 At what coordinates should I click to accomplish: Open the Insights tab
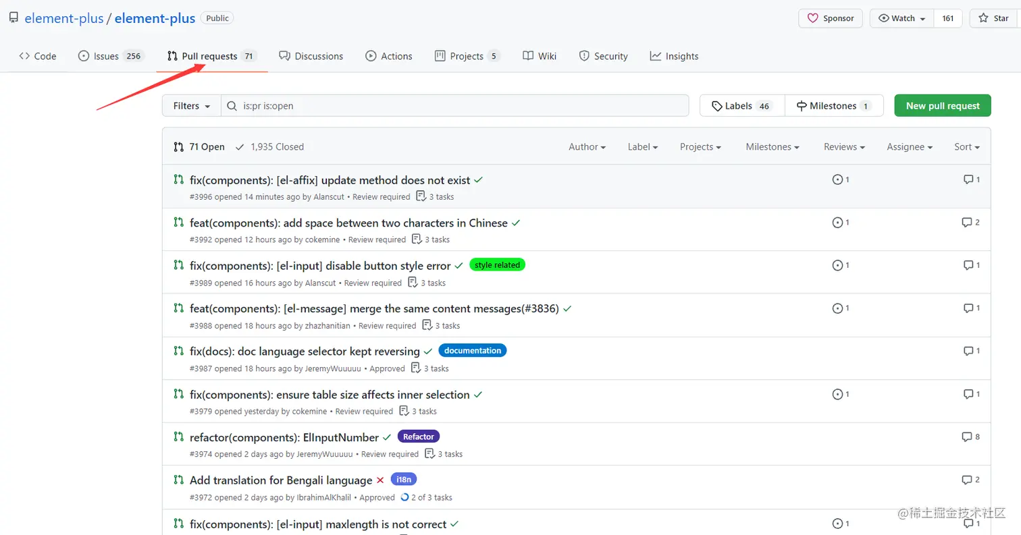point(675,56)
